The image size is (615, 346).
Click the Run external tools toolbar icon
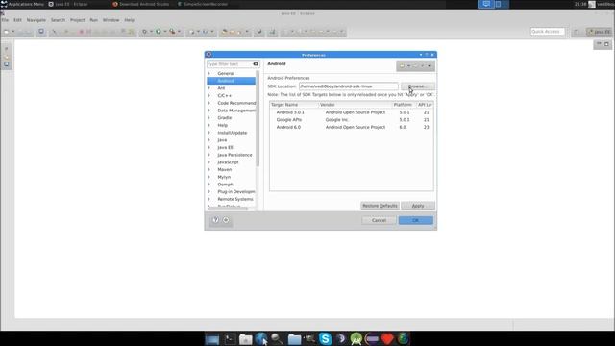(x=172, y=32)
